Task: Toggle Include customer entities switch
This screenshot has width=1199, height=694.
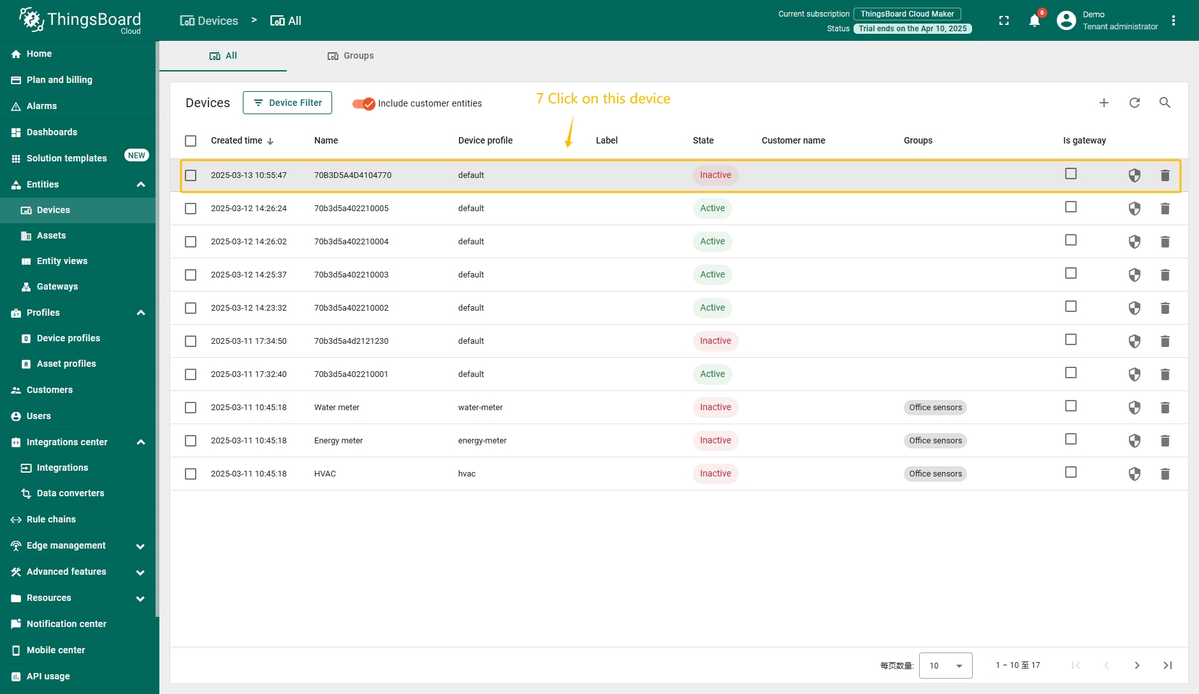Action: (363, 103)
